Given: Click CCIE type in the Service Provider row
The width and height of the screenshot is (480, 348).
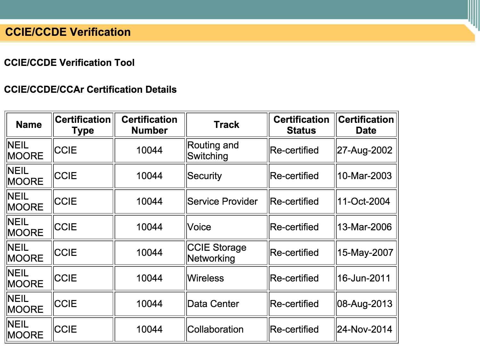Looking at the screenshot, I should [x=66, y=202].
